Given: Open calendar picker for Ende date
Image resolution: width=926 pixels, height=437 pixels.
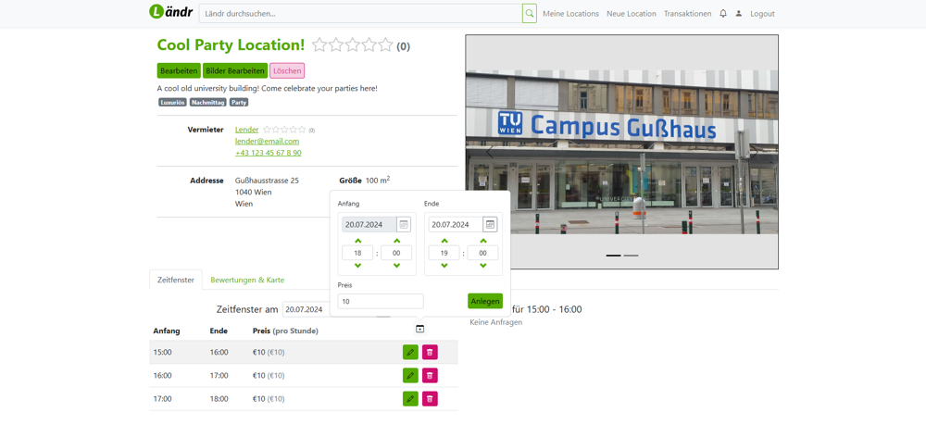Looking at the screenshot, I should (x=490, y=224).
